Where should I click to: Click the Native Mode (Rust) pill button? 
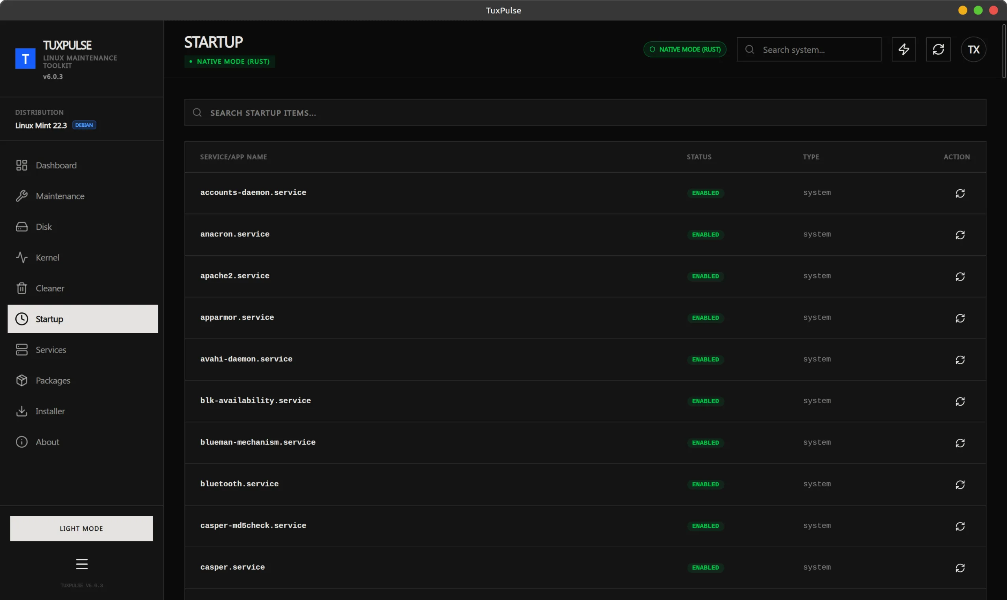684,49
